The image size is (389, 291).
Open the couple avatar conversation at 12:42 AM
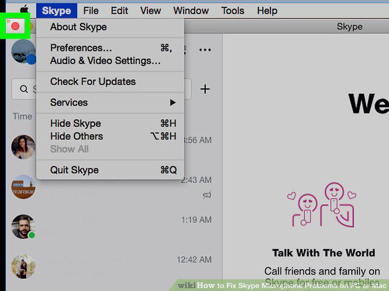[x=24, y=266]
